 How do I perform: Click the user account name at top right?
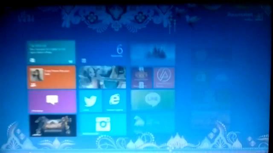click(240, 15)
